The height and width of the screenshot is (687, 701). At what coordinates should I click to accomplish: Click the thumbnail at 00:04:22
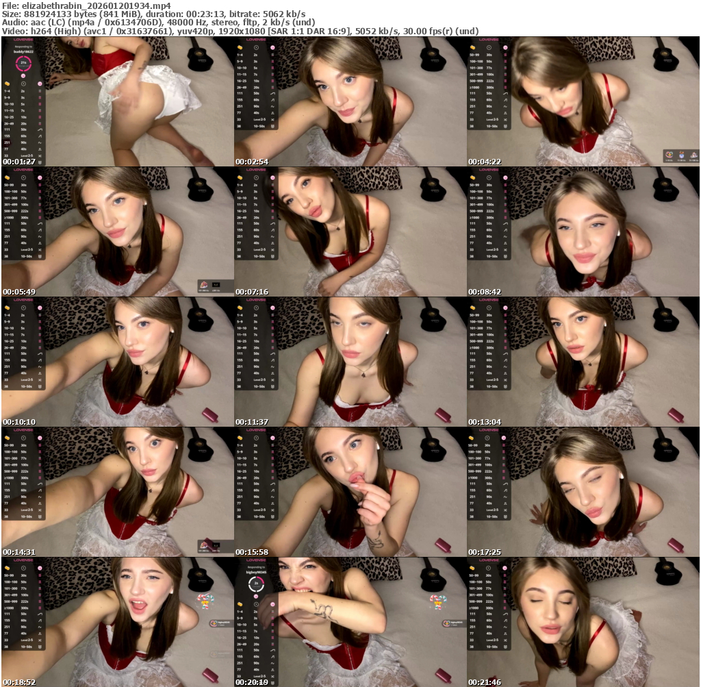(x=583, y=101)
